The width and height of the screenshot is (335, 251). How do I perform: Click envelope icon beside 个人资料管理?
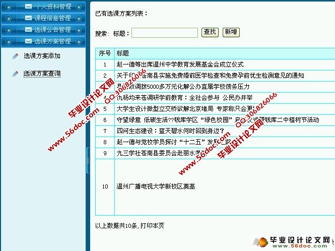28,7
